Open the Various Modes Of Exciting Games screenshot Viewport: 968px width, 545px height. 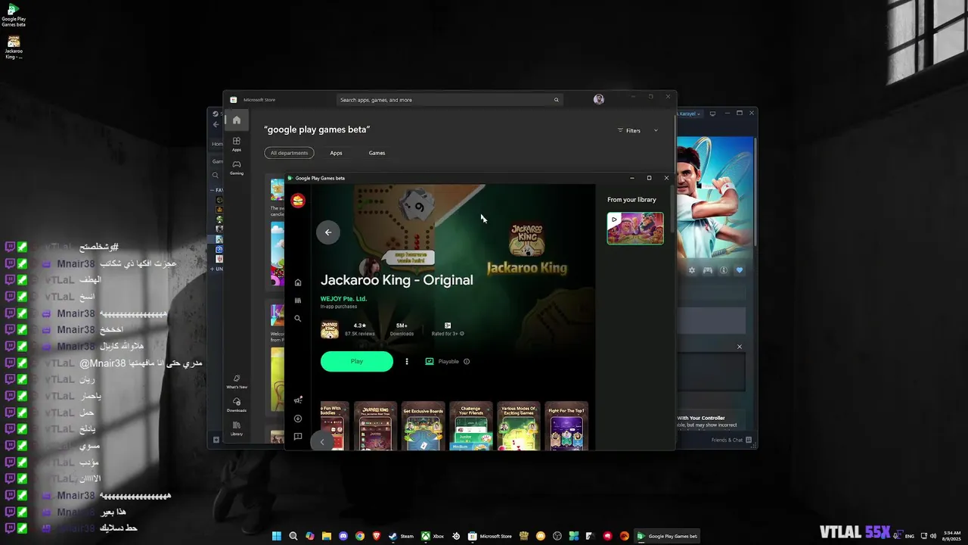(x=519, y=426)
